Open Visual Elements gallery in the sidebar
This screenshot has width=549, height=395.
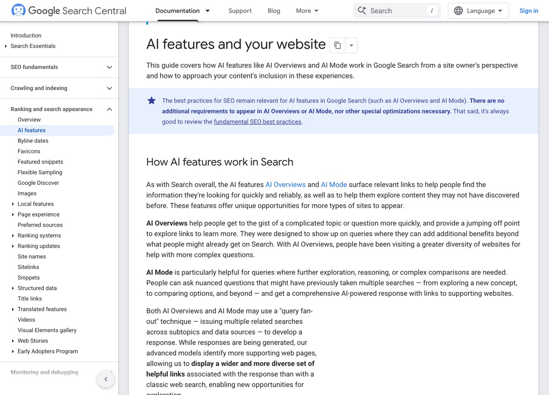[47, 330]
